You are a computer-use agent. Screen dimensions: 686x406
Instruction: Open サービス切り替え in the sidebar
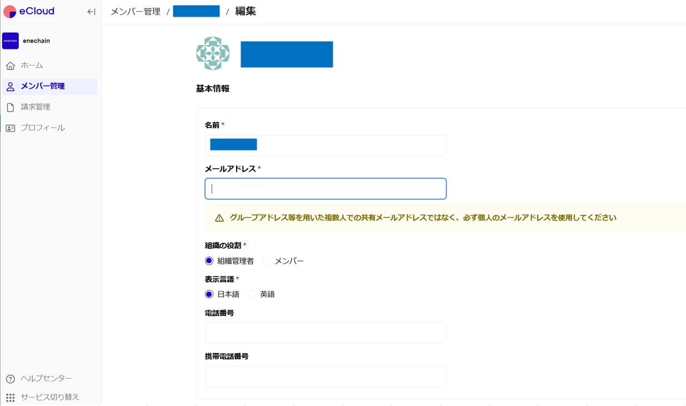coord(50,397)
